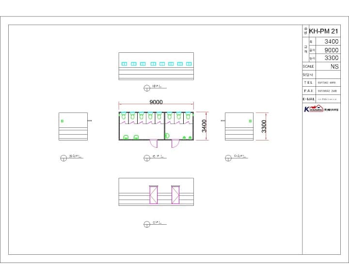The height and width of the screenshot is (279, 349).
Task: Select the view marker circle under the floor plan
Action: click(147, 158)
